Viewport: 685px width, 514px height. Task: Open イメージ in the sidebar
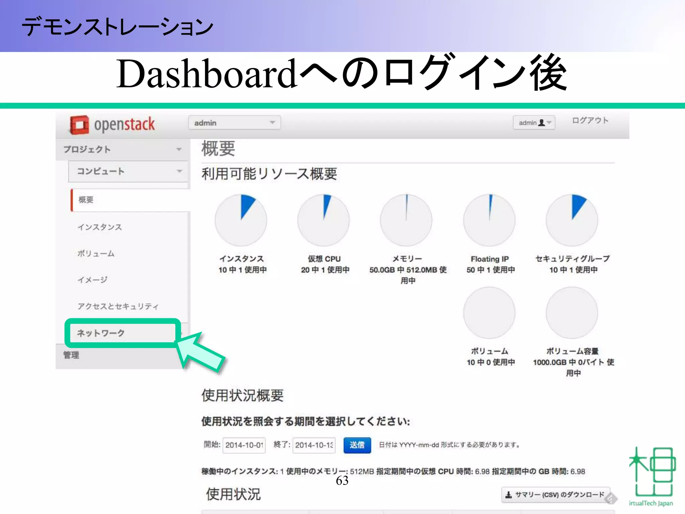(x=93, y=280)
